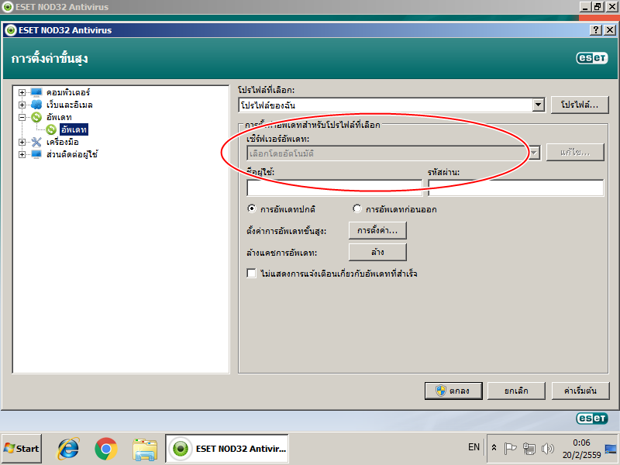Open the เลือกโดยอัตโนมัติ update server dropdown
Image resolution: width=620 pixels, height=465 pixels.
click(x=535, y=153)
